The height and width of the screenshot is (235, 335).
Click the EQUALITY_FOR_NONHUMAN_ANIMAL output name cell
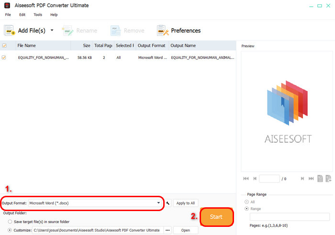(202, 57)
